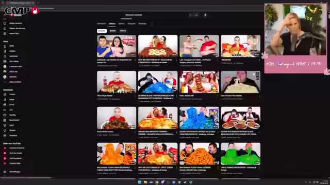The height and width of the screenshot is (185, 330).
Task: Open Musik note icon under Entdecken
Action: tap(5, 100)
